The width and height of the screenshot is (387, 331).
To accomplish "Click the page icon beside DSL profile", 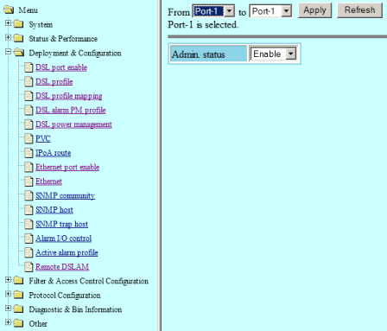I will click(29, 81).
